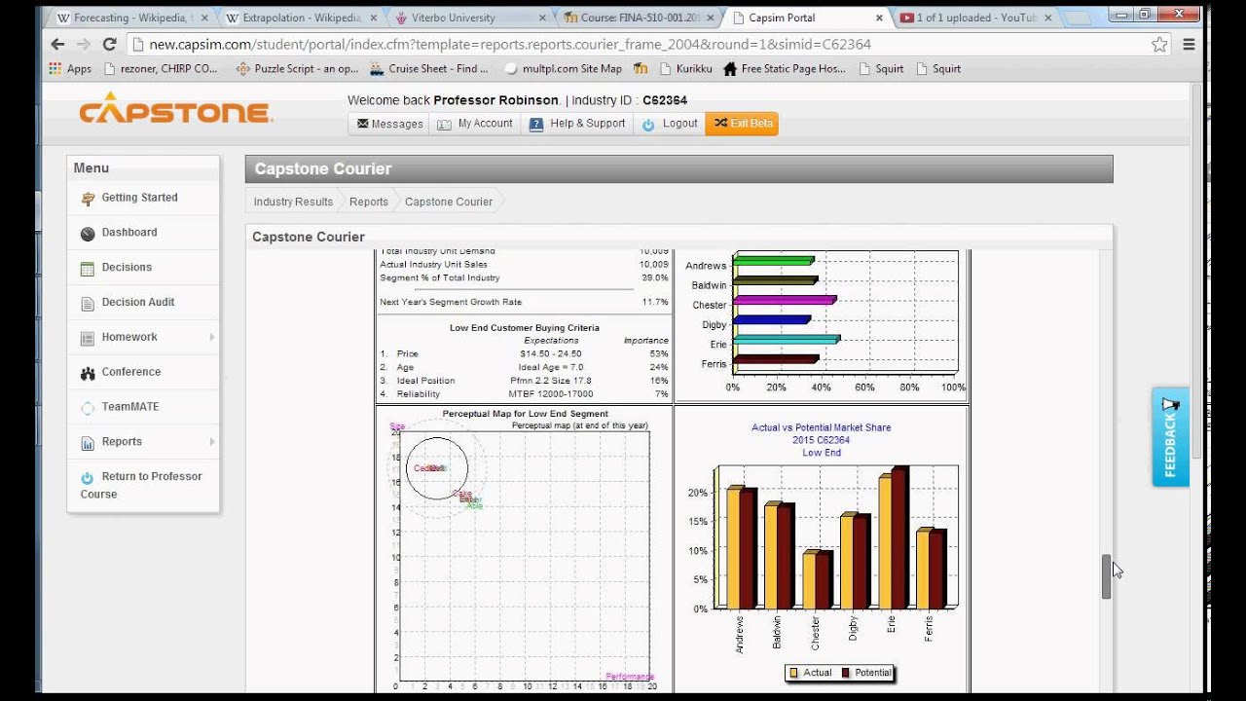Click the Capstone Courier breadcrumb
The width and height of the screenshot is (1246, 701).
[x=449, y=202]
